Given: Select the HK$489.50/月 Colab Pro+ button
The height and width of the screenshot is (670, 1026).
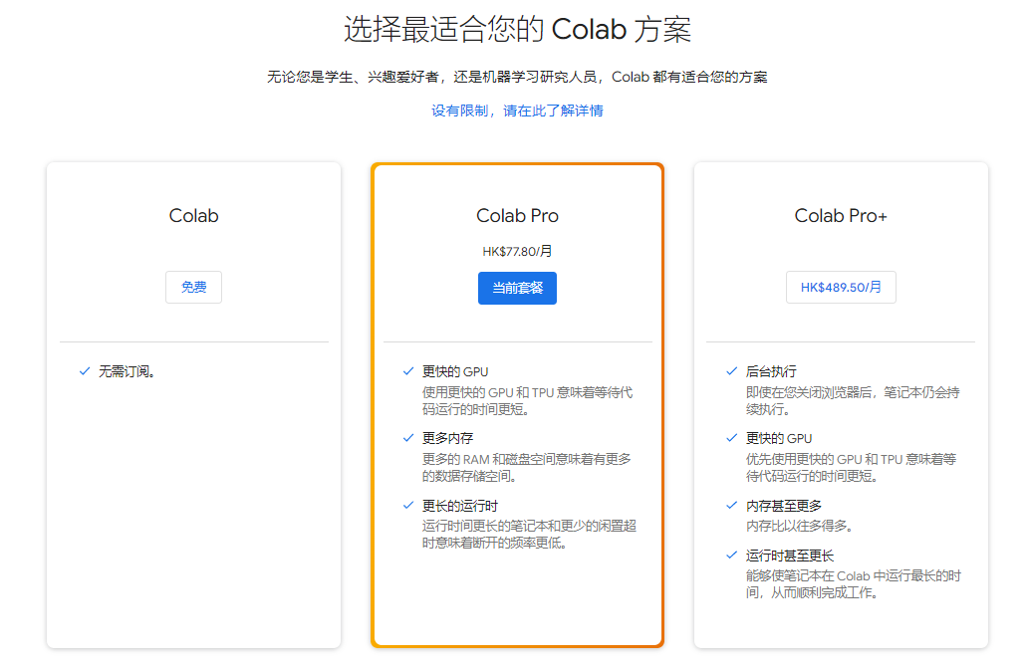Looking at the screenshot, I should 841,287.
